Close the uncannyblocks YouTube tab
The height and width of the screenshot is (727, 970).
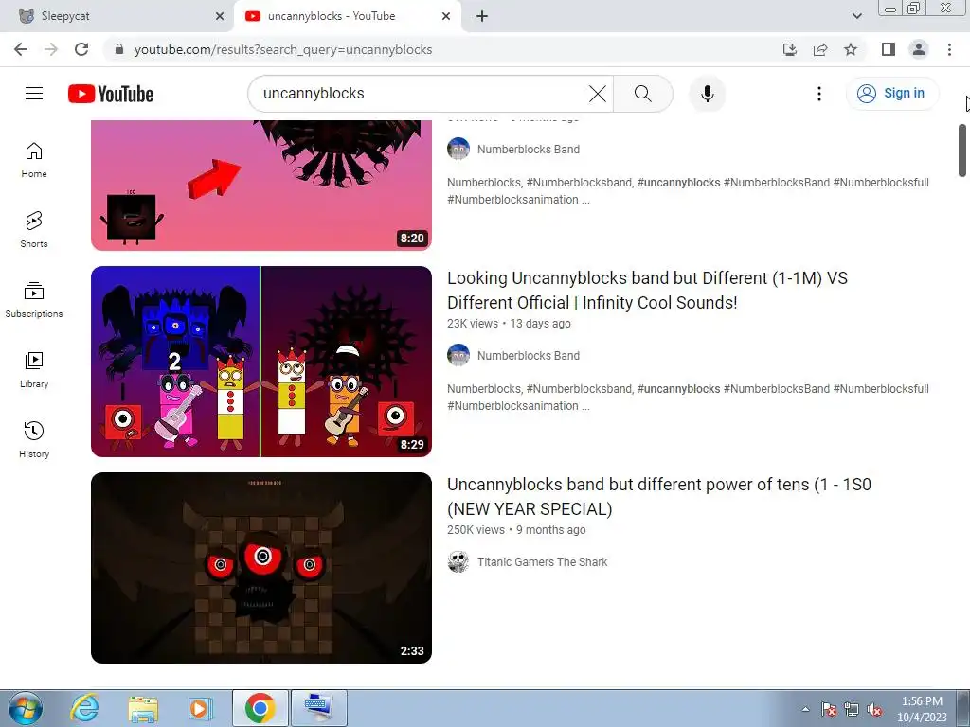pyautogui.click(x=446, y=16)
